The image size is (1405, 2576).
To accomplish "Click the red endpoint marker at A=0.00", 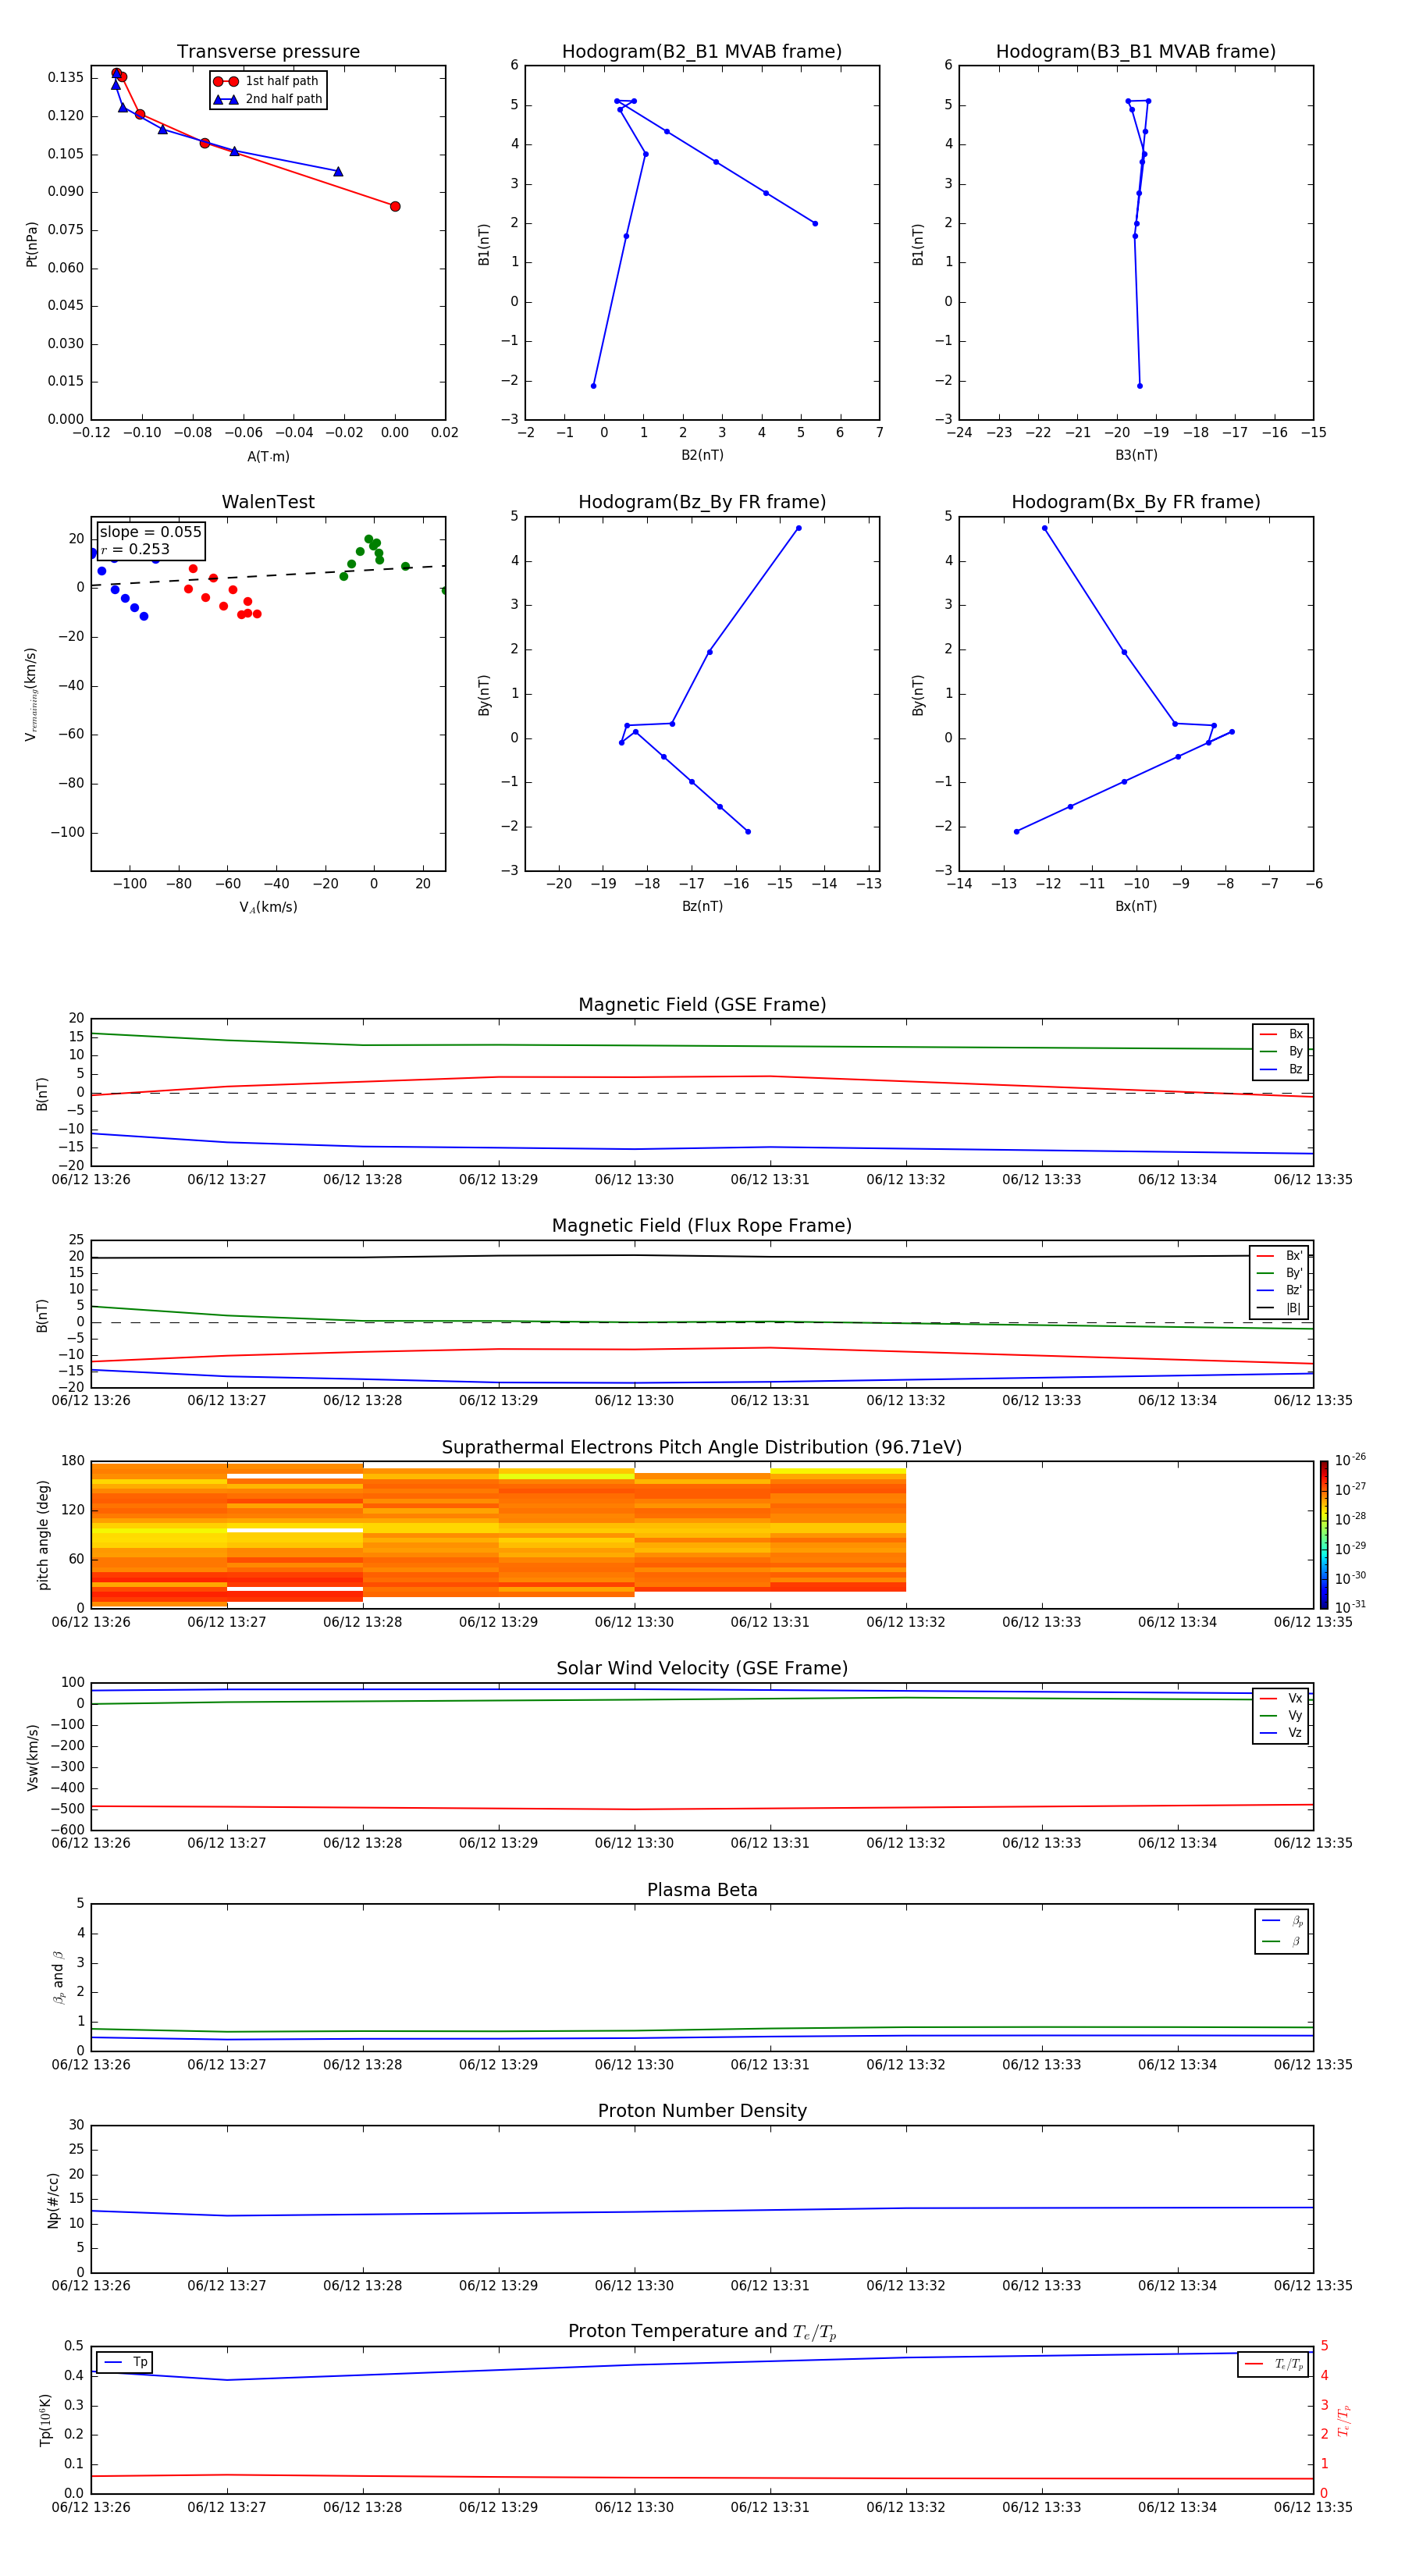I will click(395, 206).
